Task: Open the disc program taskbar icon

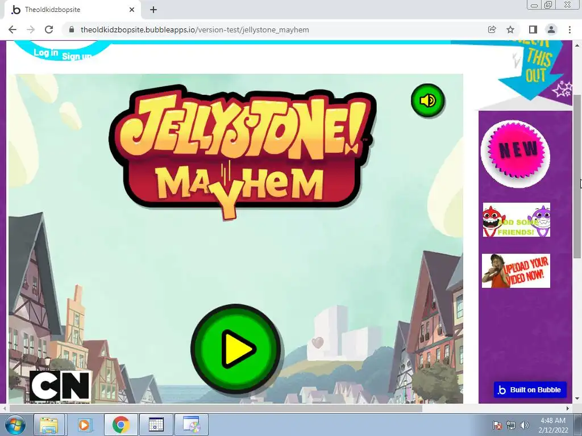Action: 192,425
